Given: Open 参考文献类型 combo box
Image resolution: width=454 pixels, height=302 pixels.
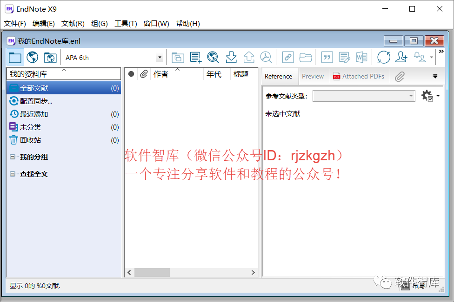Looking at the screenshot, I should pos(364,96).
